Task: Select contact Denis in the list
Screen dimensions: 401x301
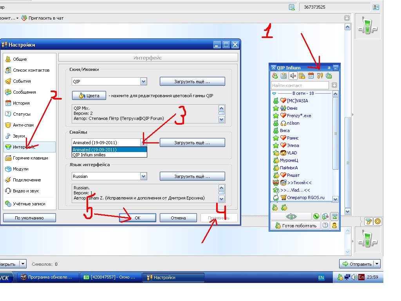Action: [292, 108]
